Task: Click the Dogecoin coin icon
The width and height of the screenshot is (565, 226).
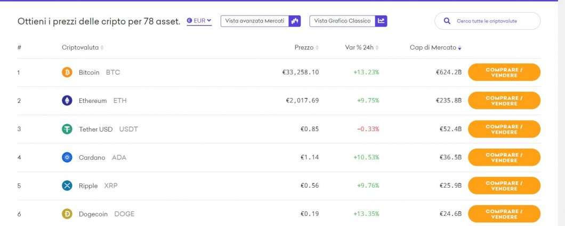Action: (x=67, y=214)
